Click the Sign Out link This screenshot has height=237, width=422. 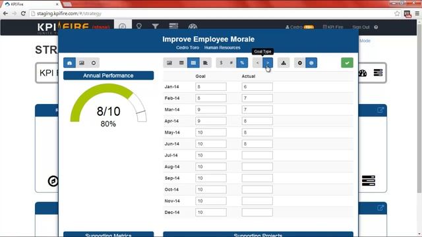point(361,27)
